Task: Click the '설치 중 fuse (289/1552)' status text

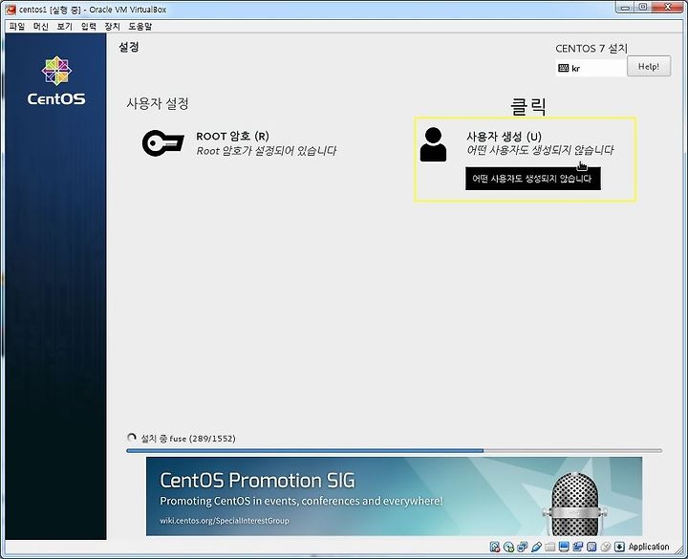Action: 188,439
